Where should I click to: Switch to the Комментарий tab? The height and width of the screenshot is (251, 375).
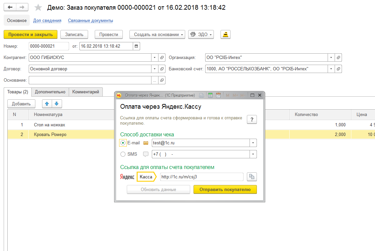86,92
